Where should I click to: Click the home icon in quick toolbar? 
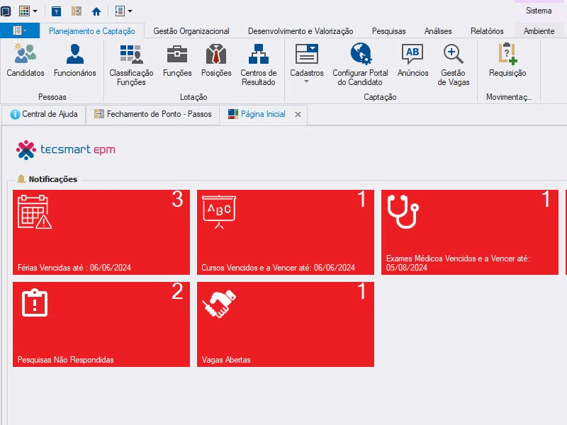[96, 11]
